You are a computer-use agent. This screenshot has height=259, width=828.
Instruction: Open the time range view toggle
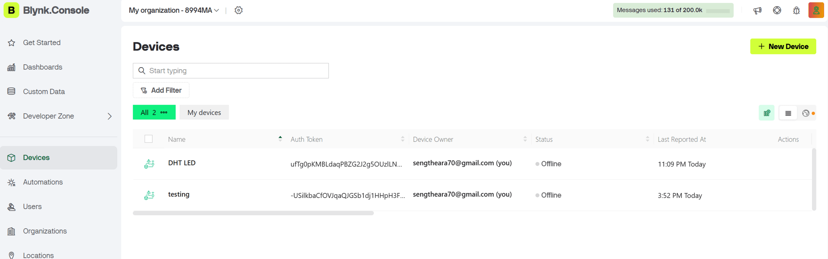[806, 113]
